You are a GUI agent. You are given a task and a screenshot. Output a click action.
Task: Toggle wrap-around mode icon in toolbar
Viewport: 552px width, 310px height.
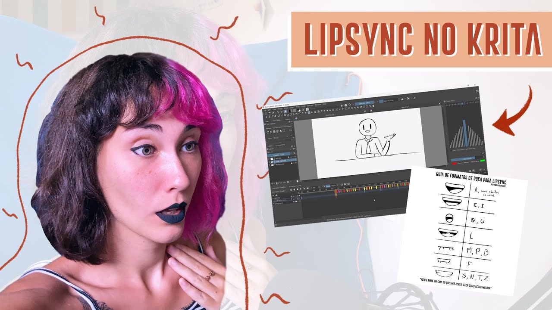coord(415,98)
